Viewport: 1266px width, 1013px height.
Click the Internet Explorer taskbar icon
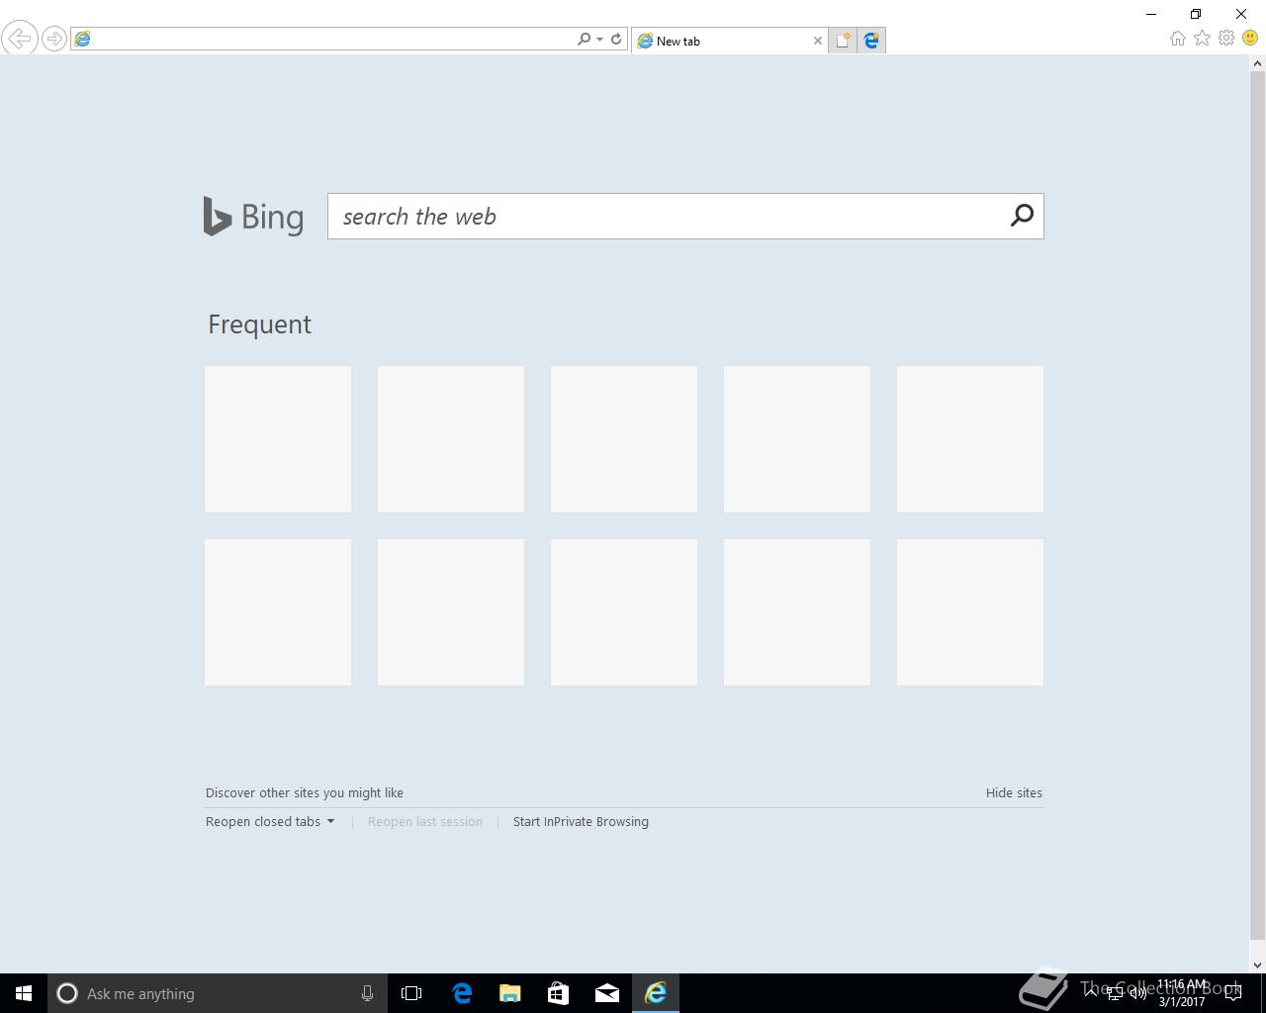tap(656, 993)
